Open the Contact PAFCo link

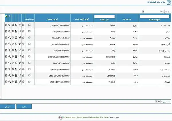click(x=114, y=117)
